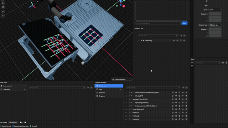Delete the Palletizing operation via trash icon
228x128 pixels.
(184, 41)
